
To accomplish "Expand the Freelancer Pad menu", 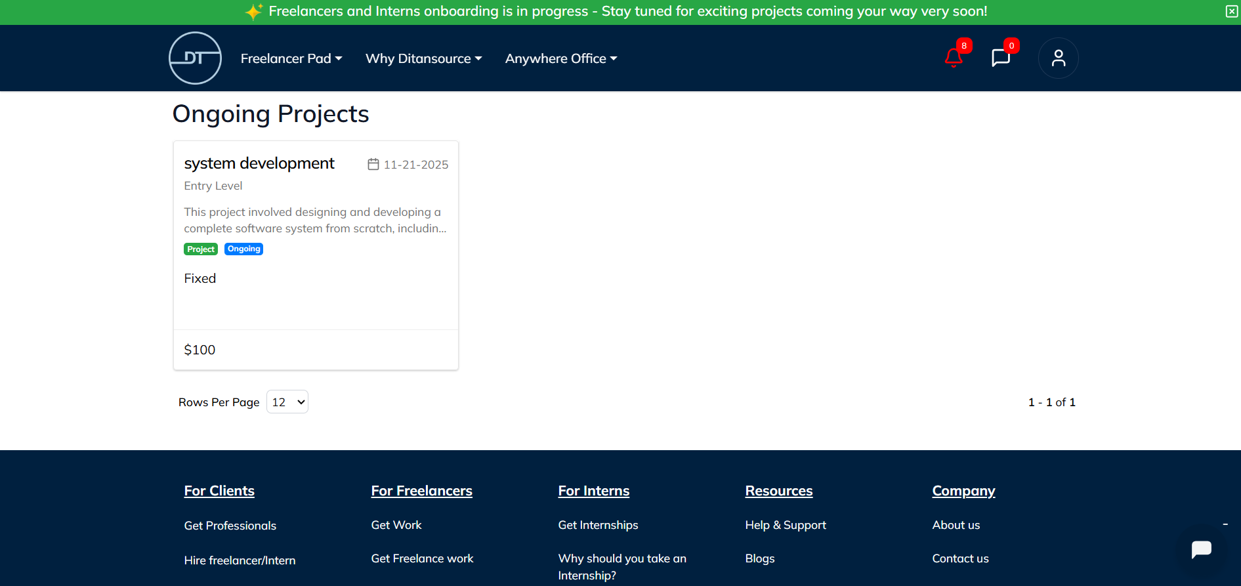I will point(291,58).
